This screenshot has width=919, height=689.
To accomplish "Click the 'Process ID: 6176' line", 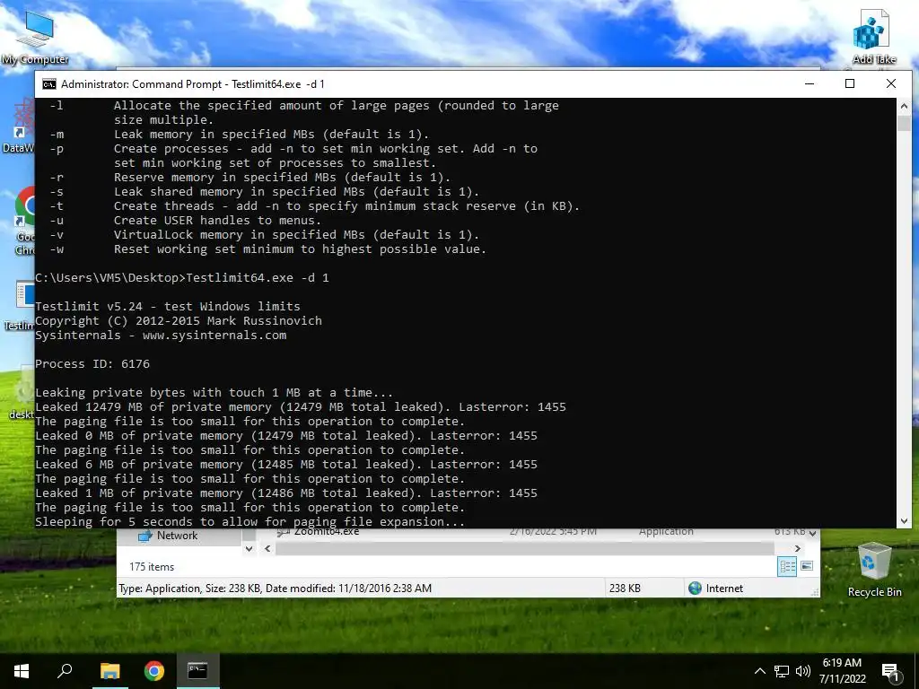I will 92,364.
